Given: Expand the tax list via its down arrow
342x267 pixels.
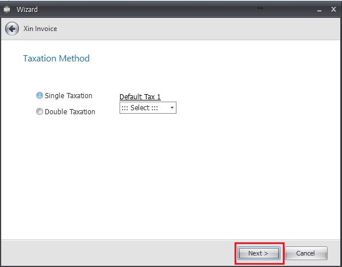Looking at the screenshot, I should 172,108.
